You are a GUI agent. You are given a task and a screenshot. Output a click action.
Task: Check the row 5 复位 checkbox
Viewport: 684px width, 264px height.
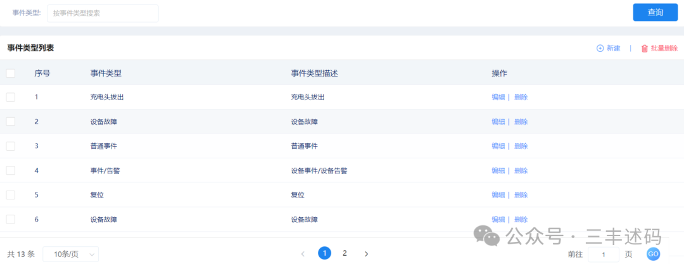click(x=11, y=195)
